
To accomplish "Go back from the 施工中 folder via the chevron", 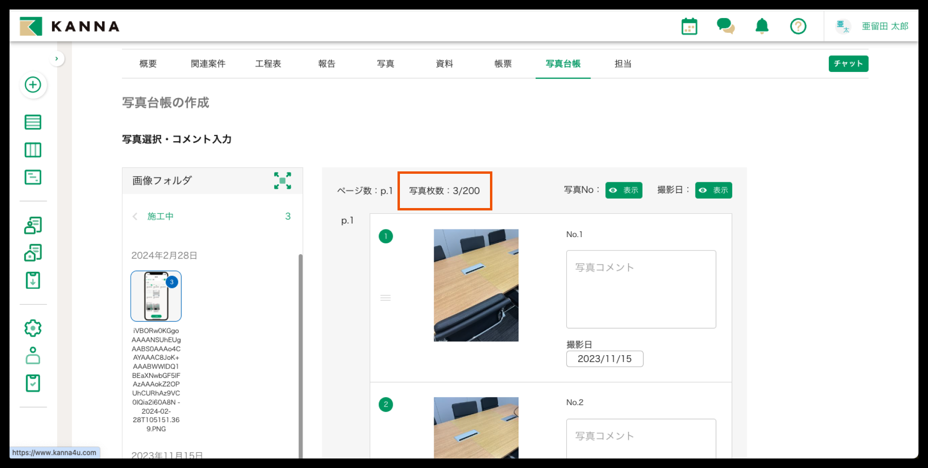I will click(135, 217).
